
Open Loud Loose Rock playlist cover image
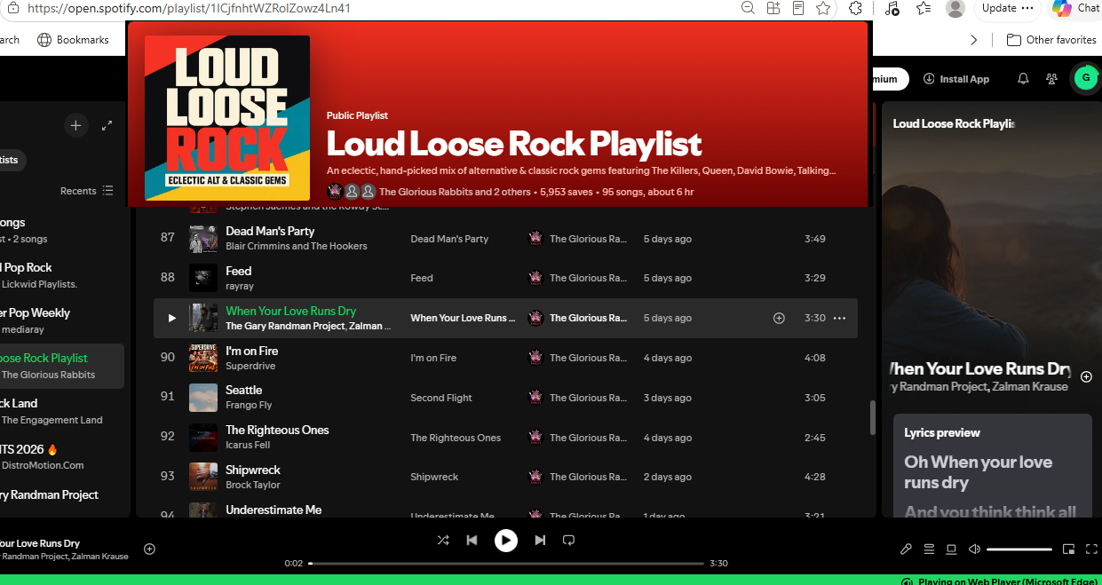tap(227, 118)
